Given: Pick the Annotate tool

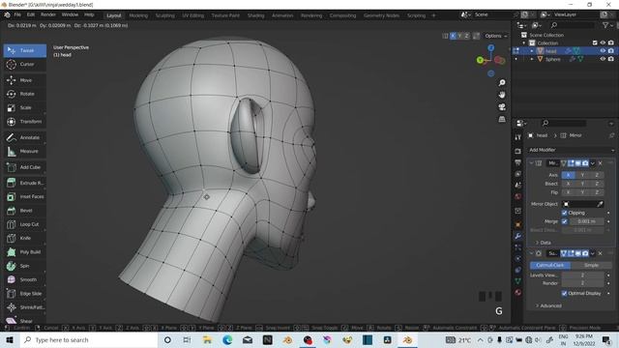Looking at the screenshot, I should click(x=25, y=137).
